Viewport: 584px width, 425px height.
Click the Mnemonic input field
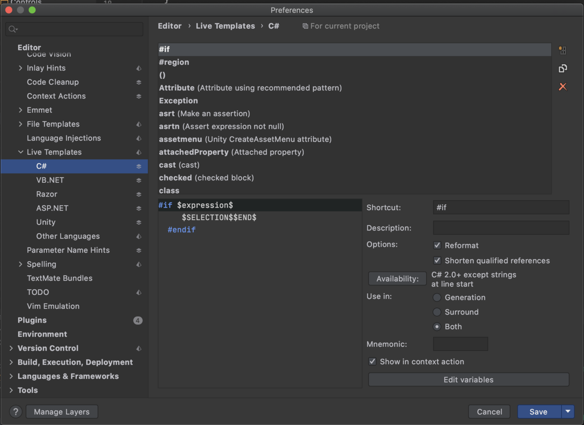(x=460, y=344)
